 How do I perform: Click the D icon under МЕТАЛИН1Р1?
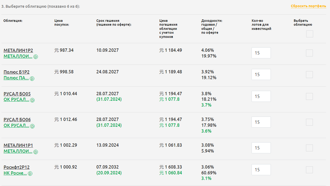coord(36,152)
